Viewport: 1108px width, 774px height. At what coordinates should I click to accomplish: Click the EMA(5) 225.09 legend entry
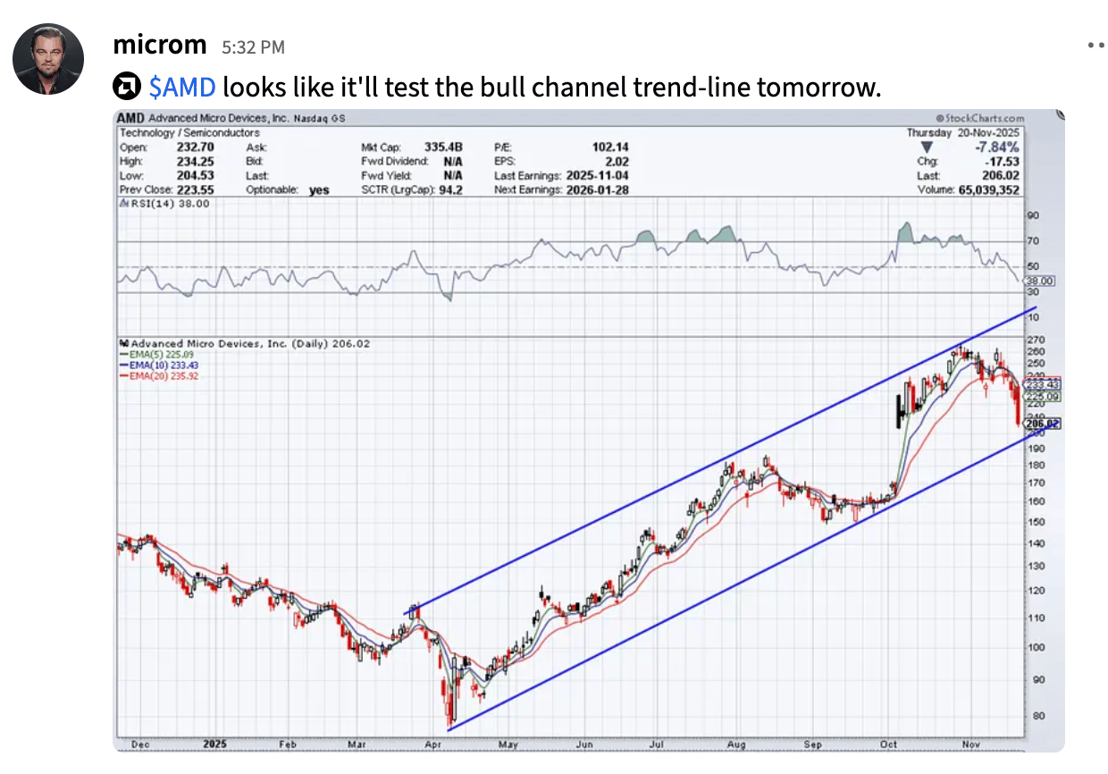[158, 354]
